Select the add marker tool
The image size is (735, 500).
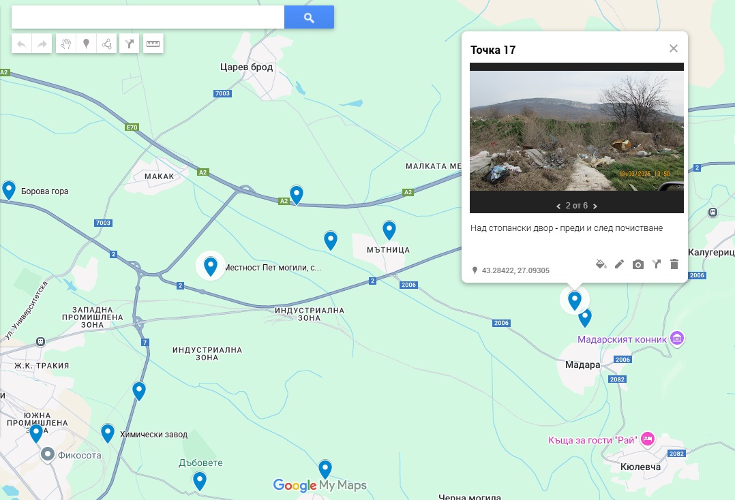86,44
